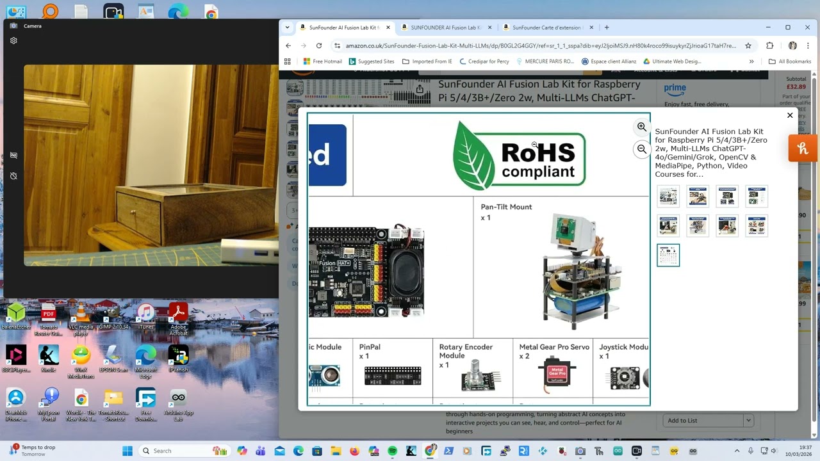Open MERCURE PARIS RO bookmark

[545, 61]
